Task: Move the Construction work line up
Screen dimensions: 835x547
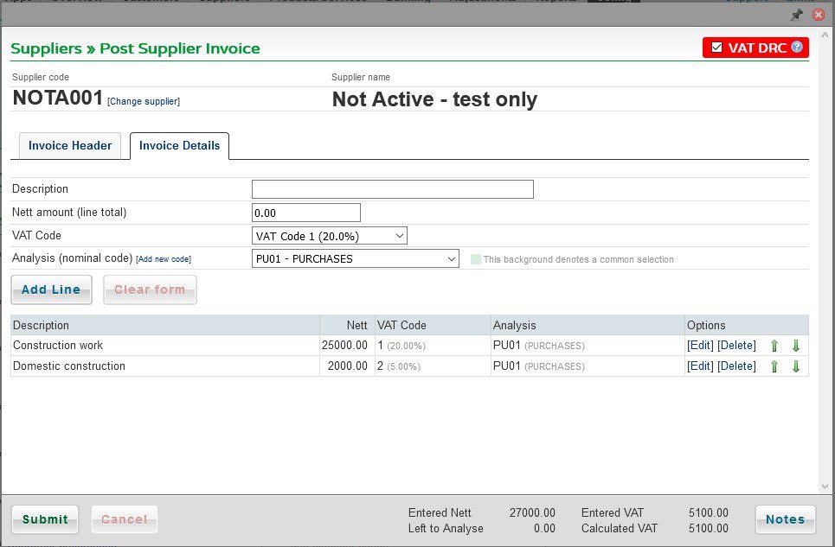Action: [x=774, y=345]
